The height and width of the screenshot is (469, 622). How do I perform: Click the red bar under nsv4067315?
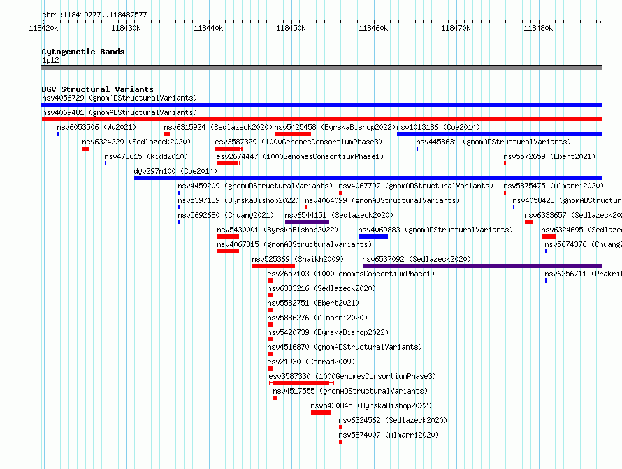(x=228, y=251)
